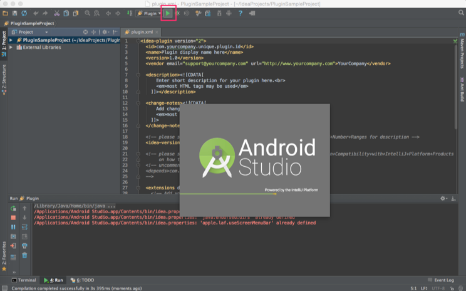Open the Project view mode dropdown
The width and height of the screenshot is (466, 291).
point(29,32)
